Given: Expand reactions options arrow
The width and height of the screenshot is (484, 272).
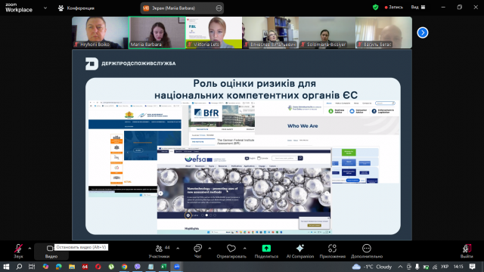Looking at the screenshot, I should (x=245, y=249).
